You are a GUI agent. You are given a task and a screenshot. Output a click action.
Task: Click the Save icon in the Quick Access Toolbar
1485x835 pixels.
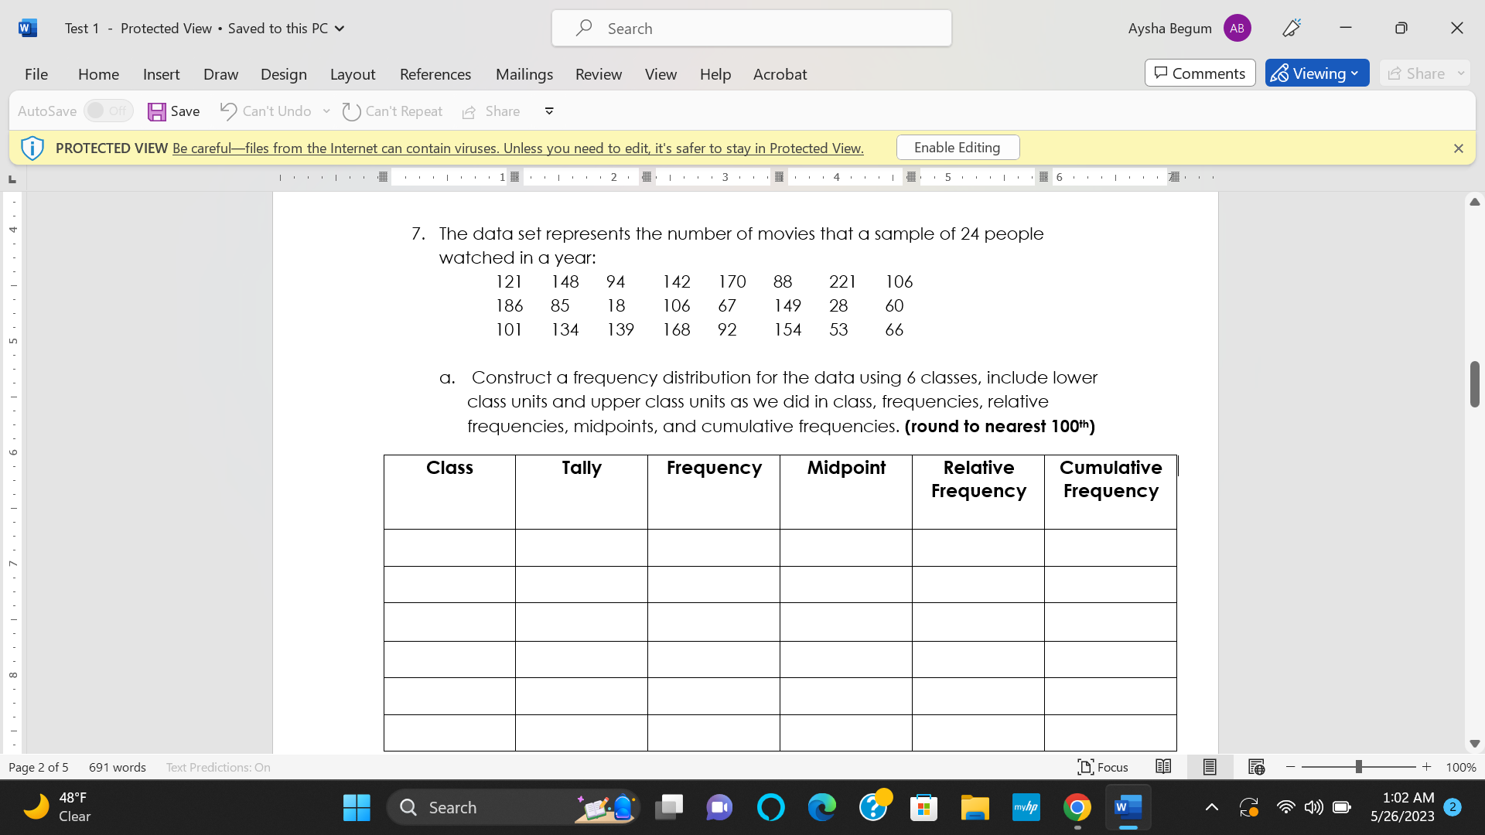pos(157,111)
